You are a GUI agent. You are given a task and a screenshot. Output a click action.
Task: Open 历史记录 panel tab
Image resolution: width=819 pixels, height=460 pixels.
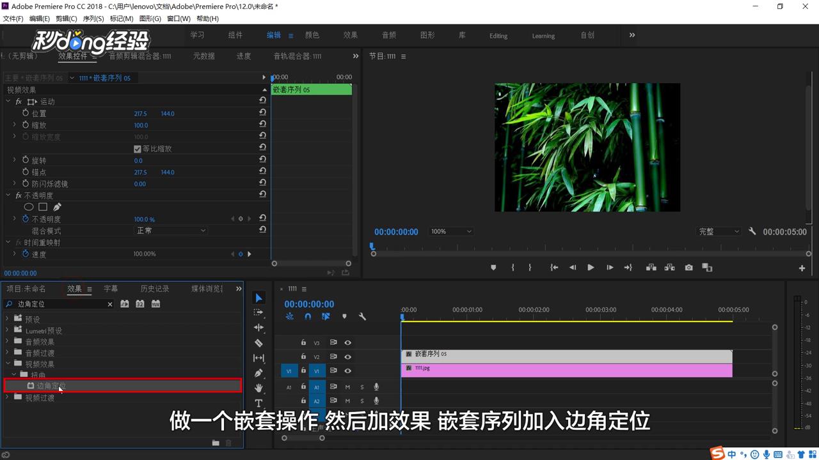[x=155, y=289]
